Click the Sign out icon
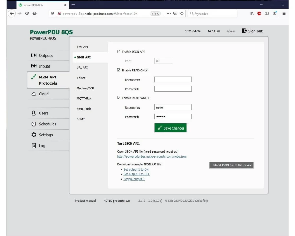This screenshot has height=236, width=295. click(x=244, y=31)
